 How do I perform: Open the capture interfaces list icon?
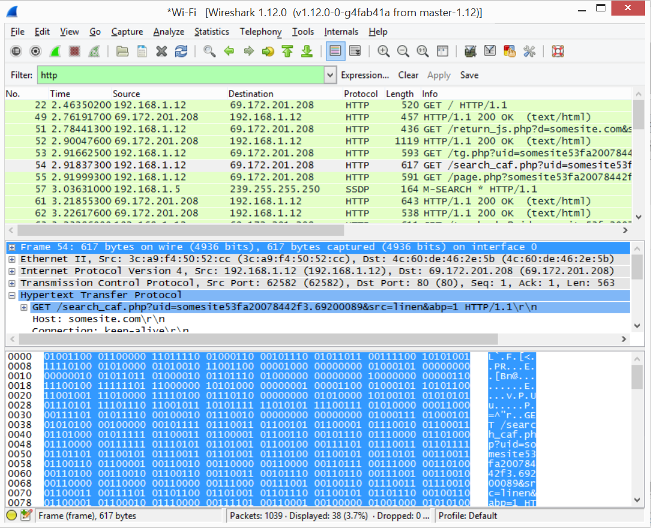click(x=16, y=52)
